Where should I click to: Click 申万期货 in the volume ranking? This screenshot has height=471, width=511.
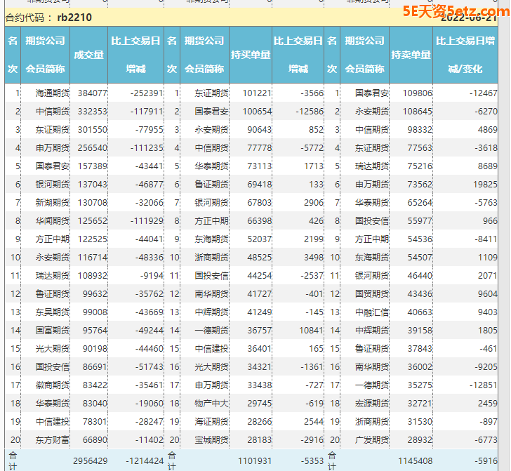[x=52, y=148]
